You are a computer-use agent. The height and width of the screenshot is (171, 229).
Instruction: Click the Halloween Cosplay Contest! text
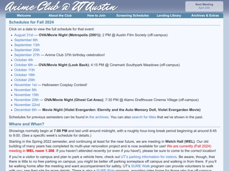tap(64, 85)
